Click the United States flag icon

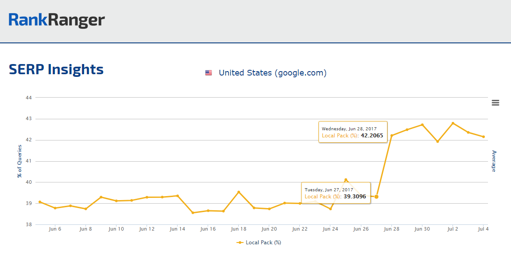click(209, 73)
